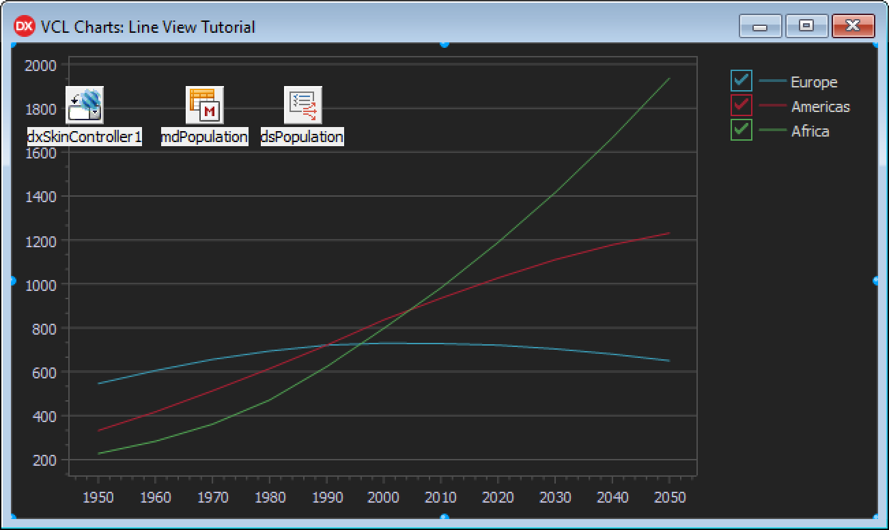Click the 2000 label on the x-axis

click(384, 497)
